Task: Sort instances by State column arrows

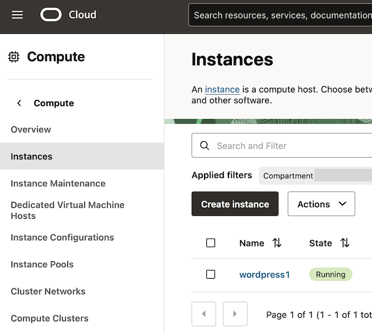Action: (345, 243)
